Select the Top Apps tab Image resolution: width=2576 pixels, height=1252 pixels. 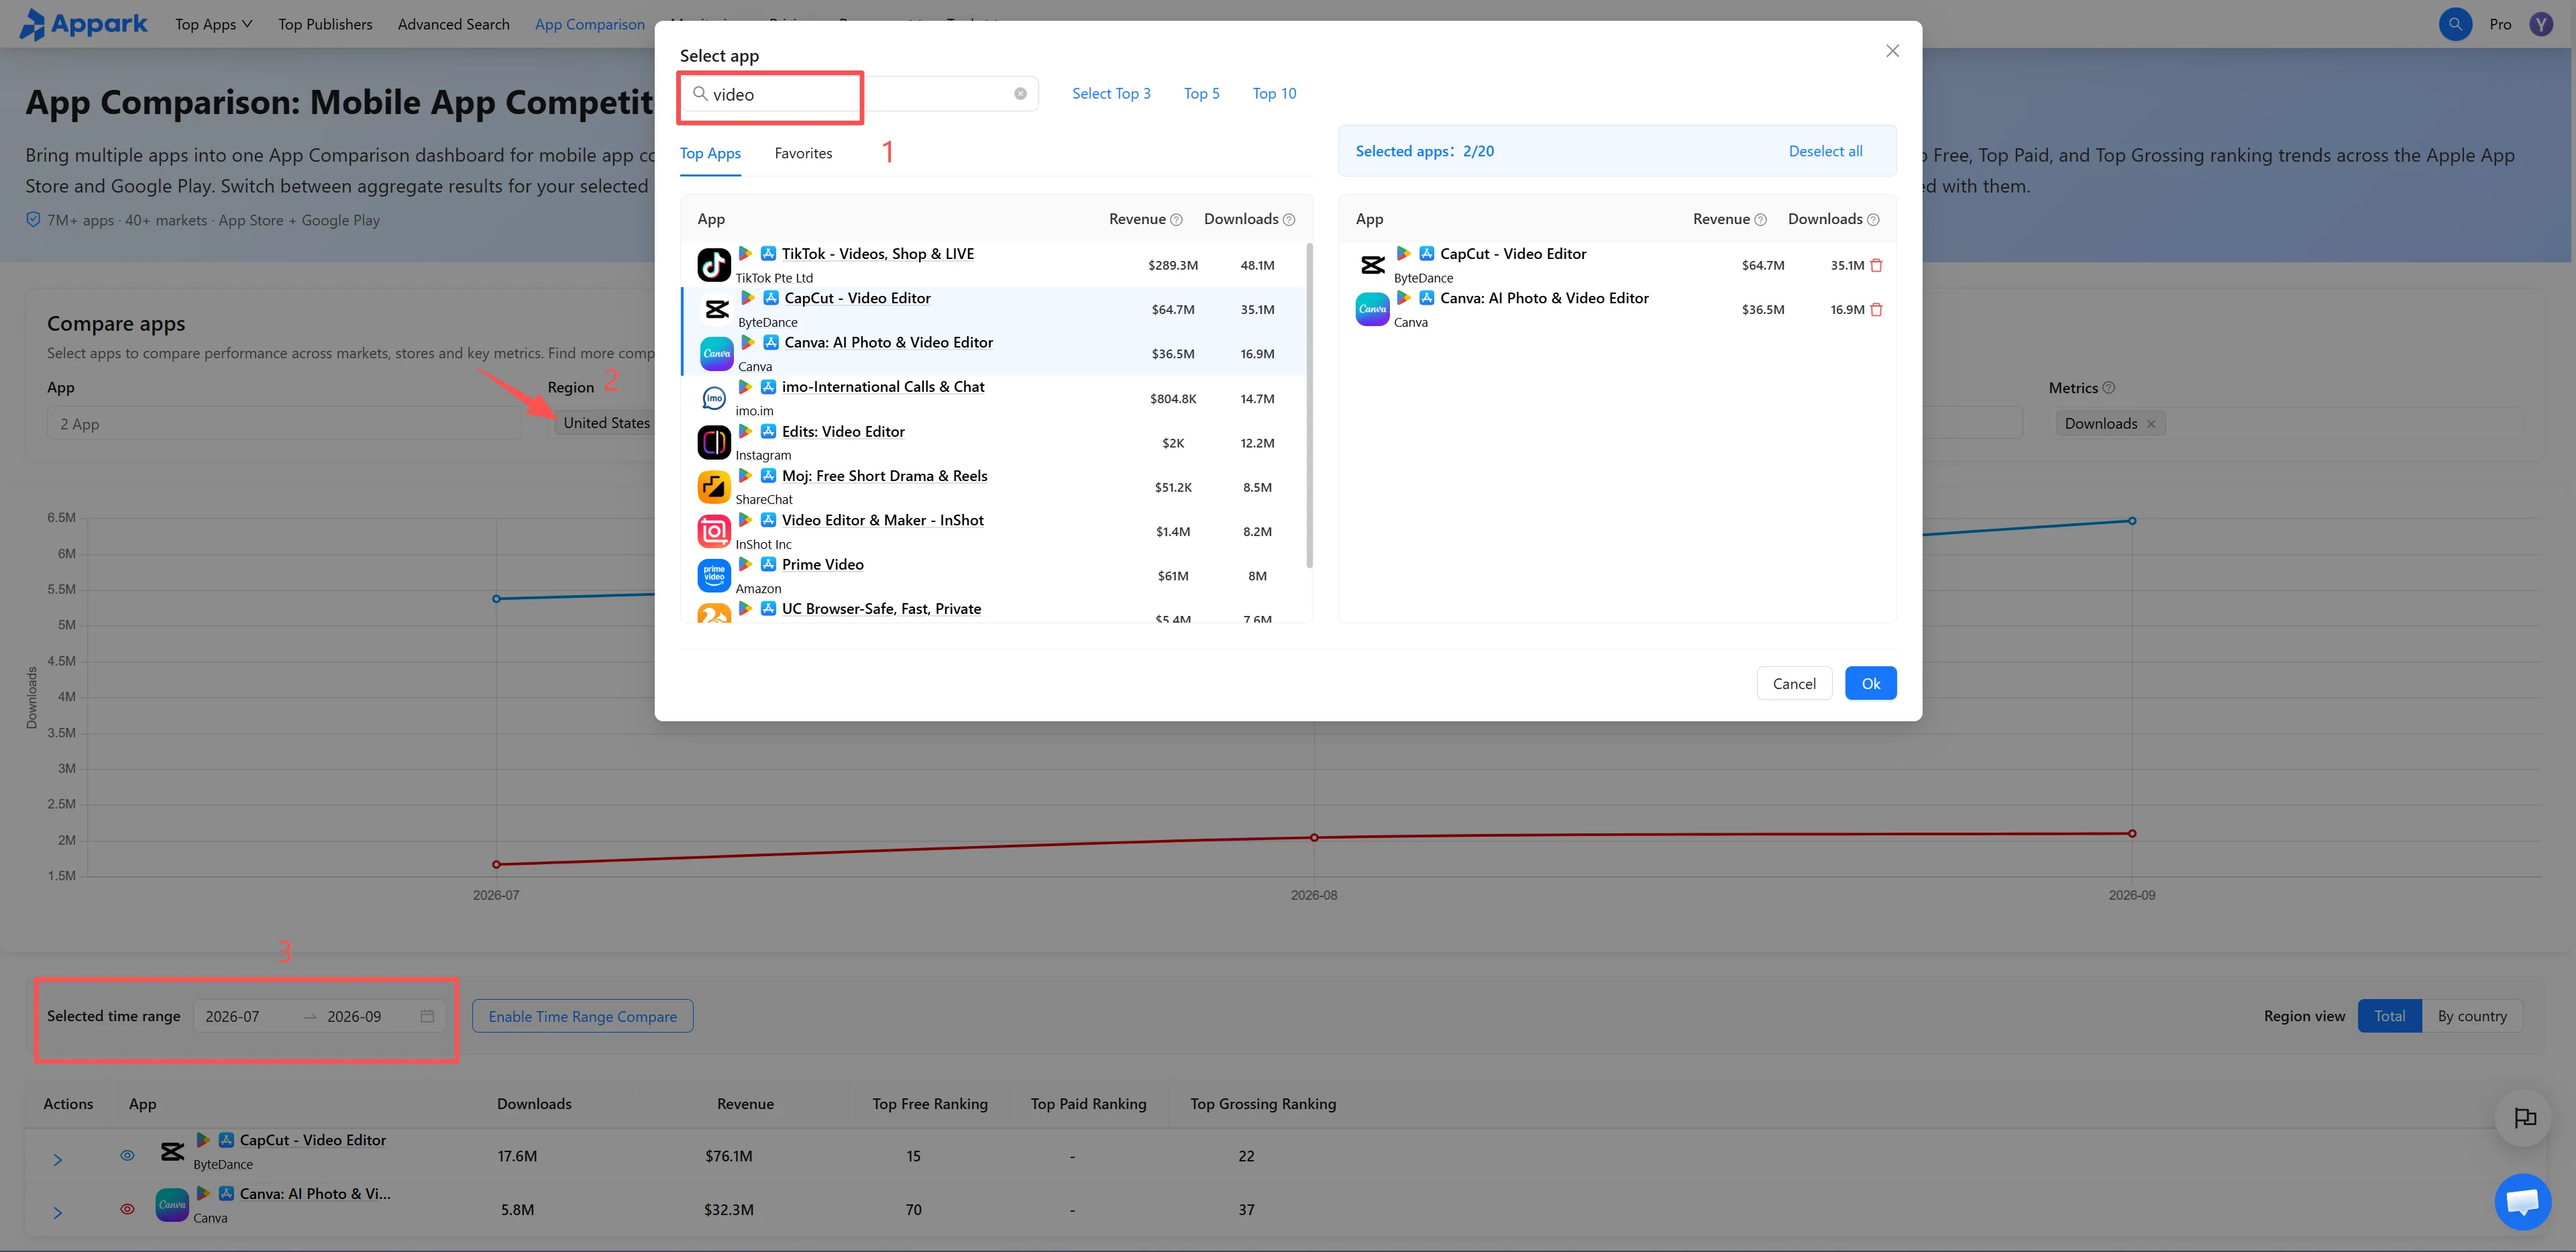tap(710, 153)
